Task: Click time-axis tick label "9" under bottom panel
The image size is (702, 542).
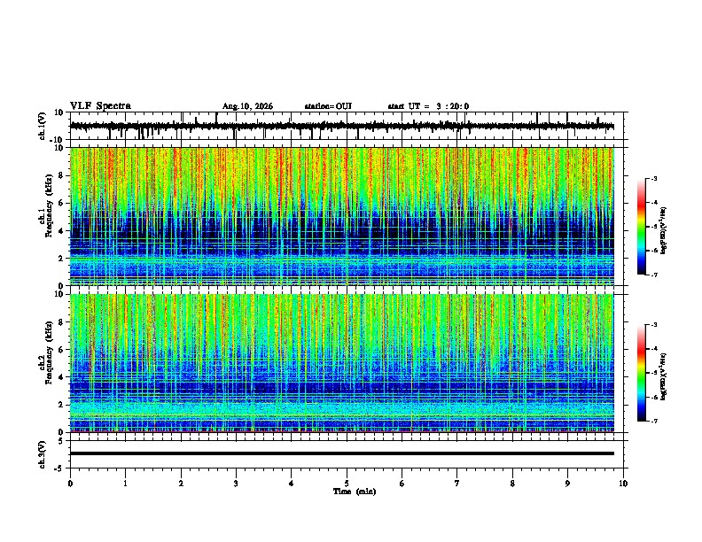Action: 567,484
